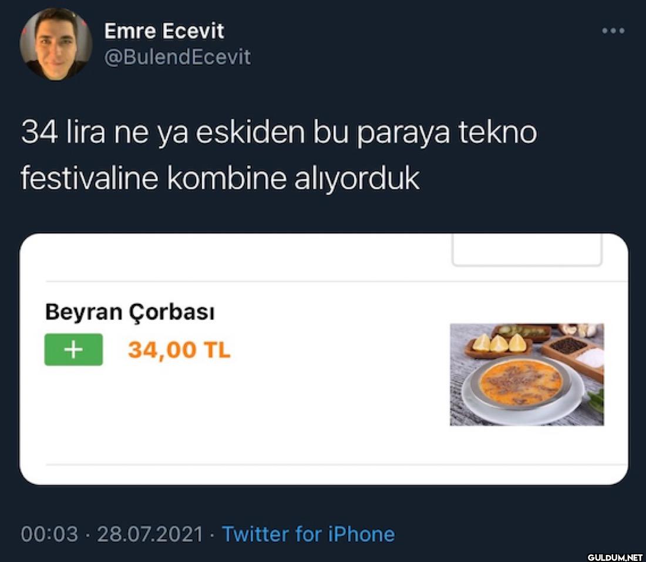Open the Beyran Çorbası soup photo
The width and height of the screenshot is (646, 562).
pyautogui.click(x=527, y=374)
